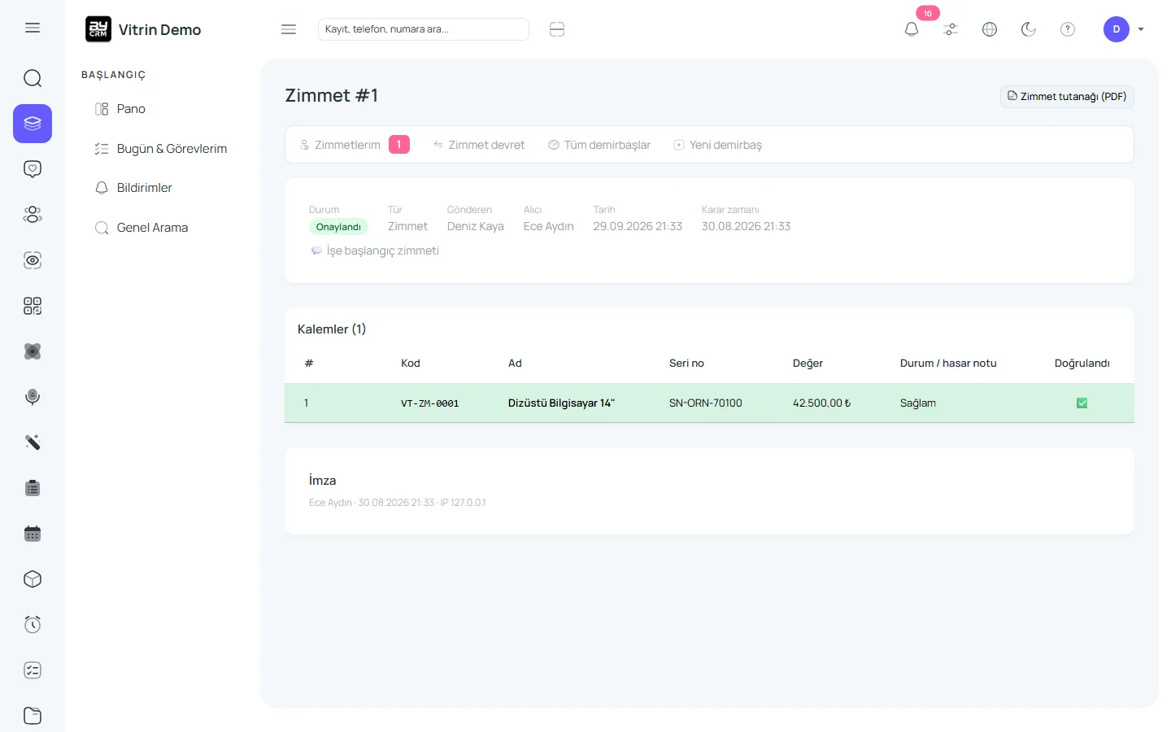This screenshot has height=732, width=1171.
Task: Open the heart chat bubble rail icon
Action: pyautogui.click(x=33, y=169)
